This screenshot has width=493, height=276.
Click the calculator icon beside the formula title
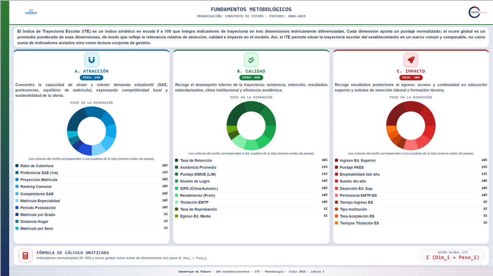pos(25,255)
